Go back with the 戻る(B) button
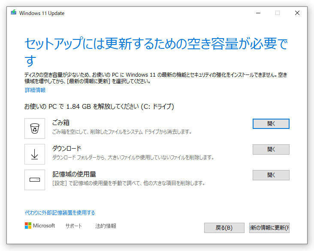 click(x=224, y=228)
